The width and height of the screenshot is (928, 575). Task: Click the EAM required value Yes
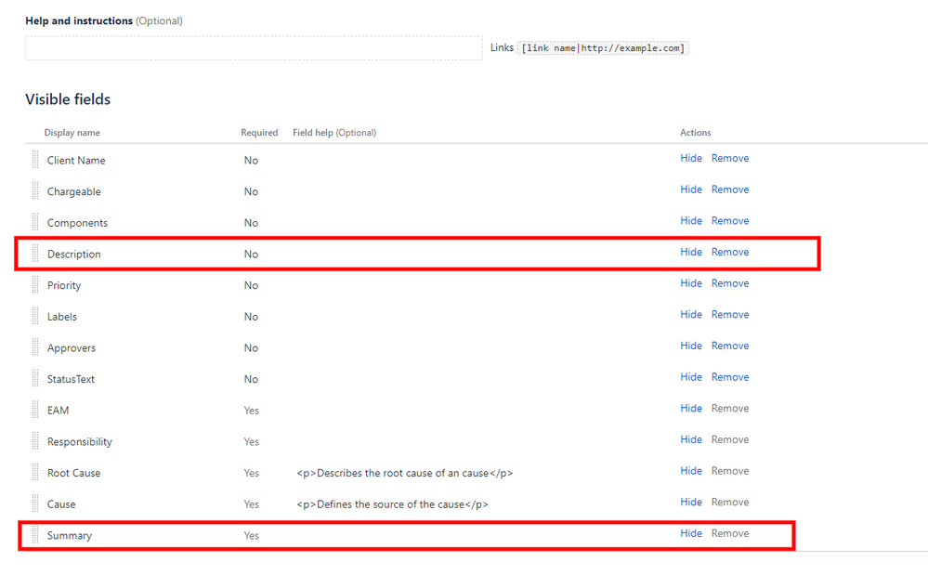(x=252, y=411)
